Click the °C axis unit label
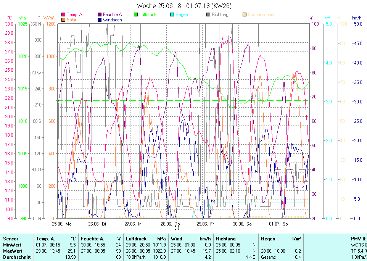 click(x=10, y=18)
